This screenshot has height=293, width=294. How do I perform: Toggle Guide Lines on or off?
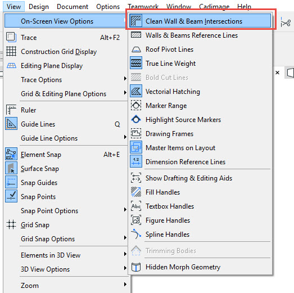[66, 124]
